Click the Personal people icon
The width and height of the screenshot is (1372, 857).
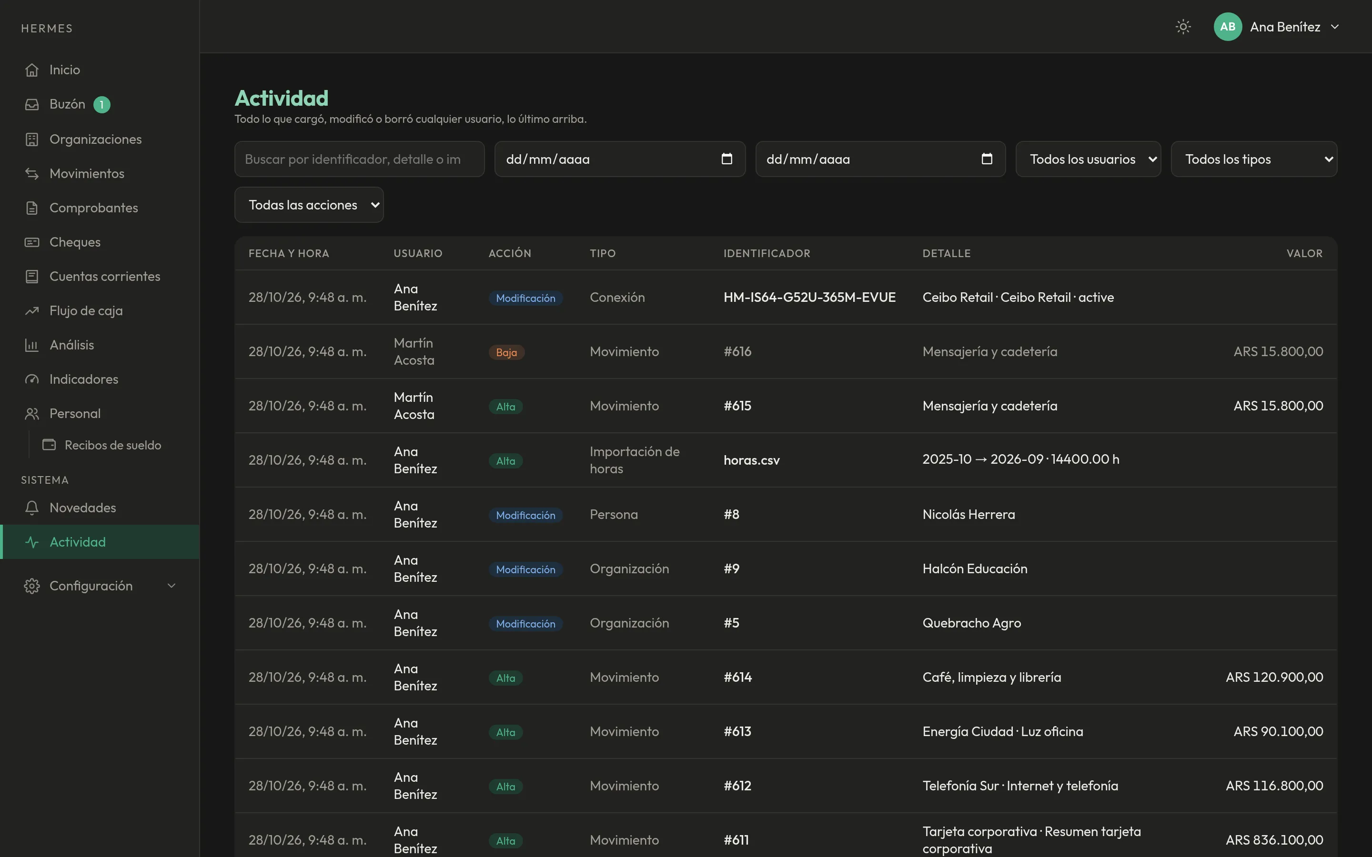coord(32,414)
